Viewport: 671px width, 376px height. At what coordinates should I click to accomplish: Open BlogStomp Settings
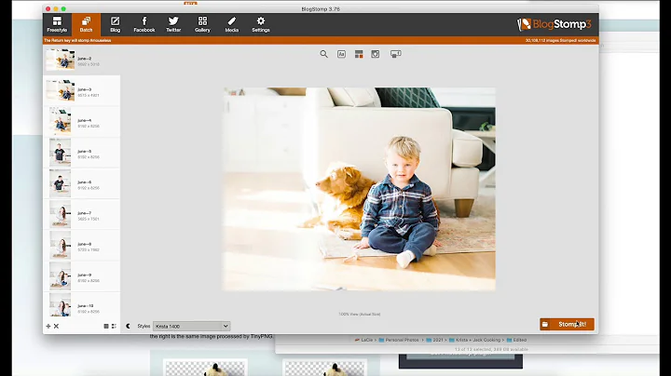[x=261, y=24]
